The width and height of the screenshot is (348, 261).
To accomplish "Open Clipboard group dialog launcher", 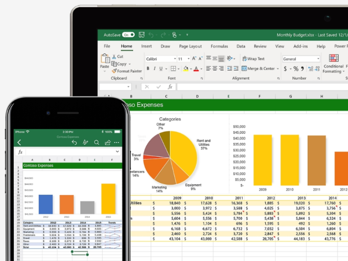I will tap(141, 79).
